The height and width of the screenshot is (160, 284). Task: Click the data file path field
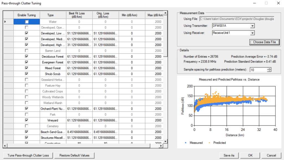coord(237,19)
